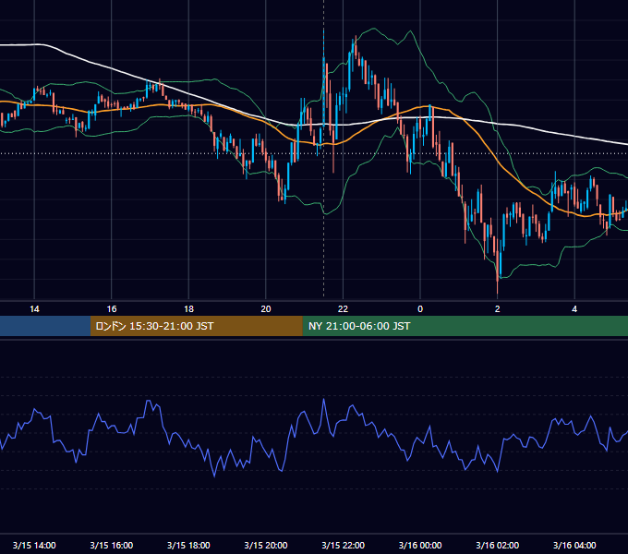This screenshot has height=554, width=628.
Task: Click hour label 18 on price chart axis
Action: (x=188, y=309)
